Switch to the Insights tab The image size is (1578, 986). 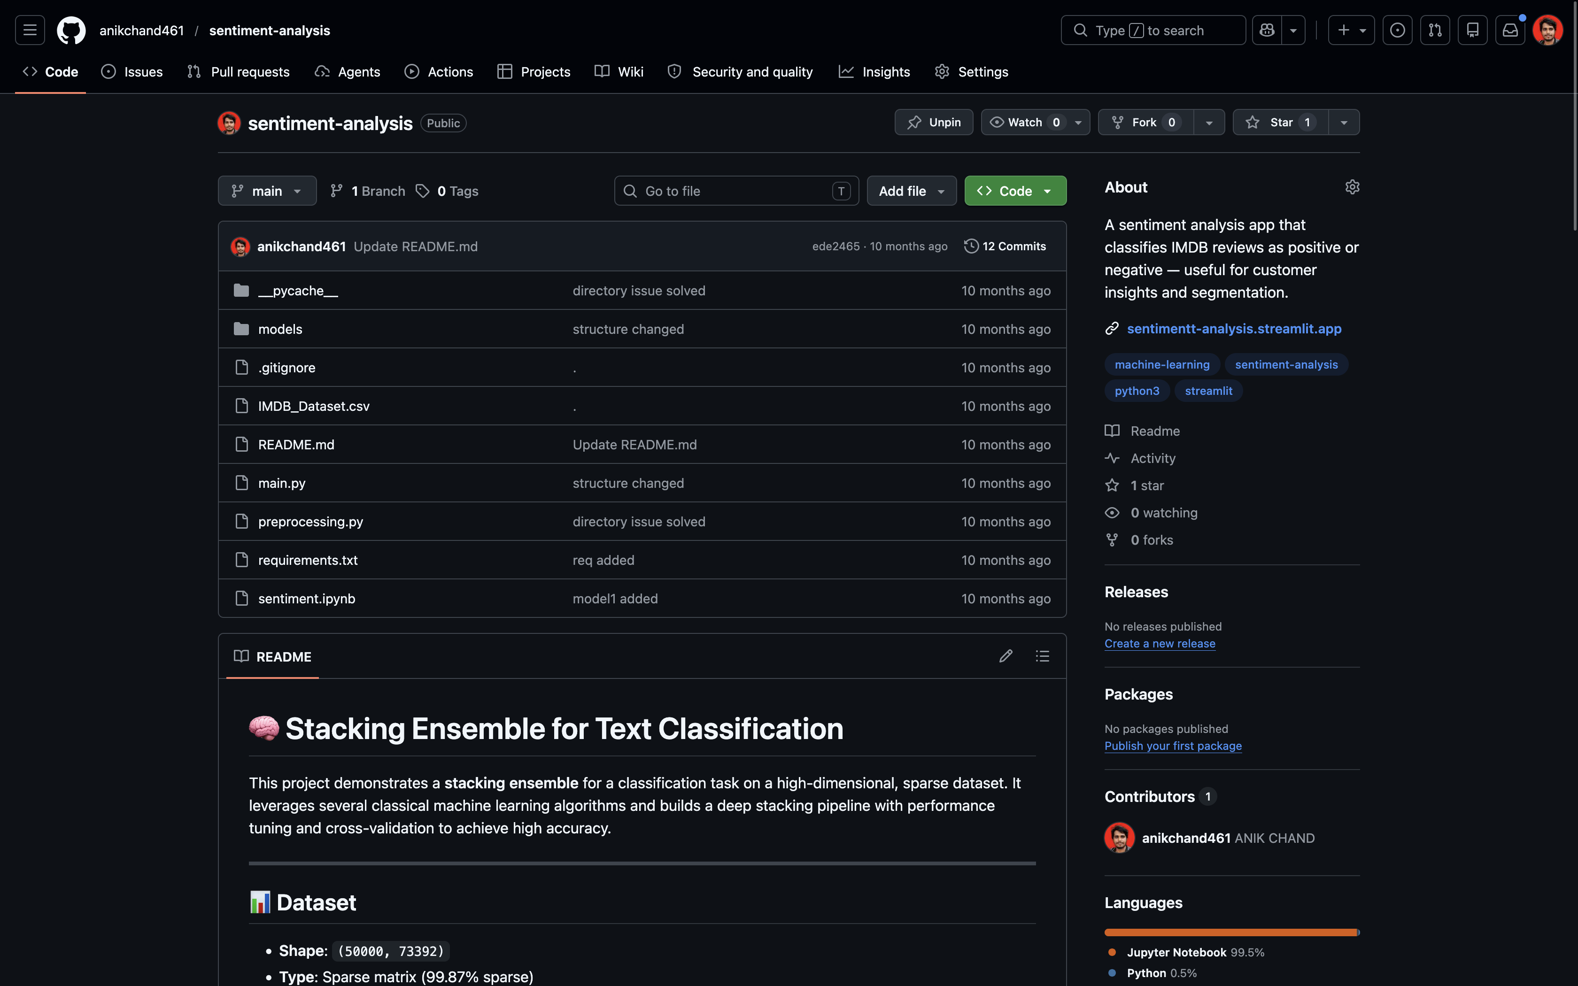point(874,72)
